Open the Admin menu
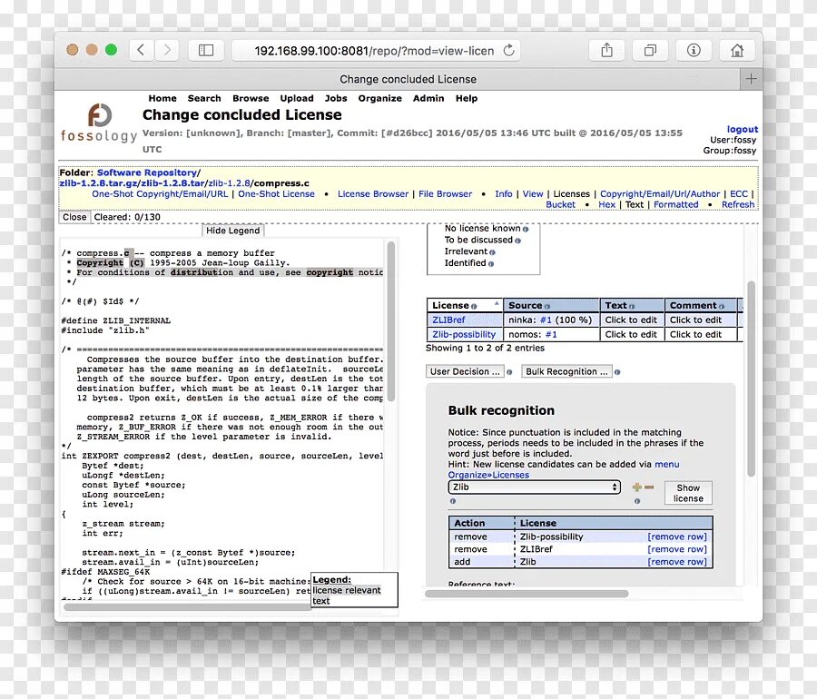The width and height of the screenshot is (817, 699). [428, 98]
